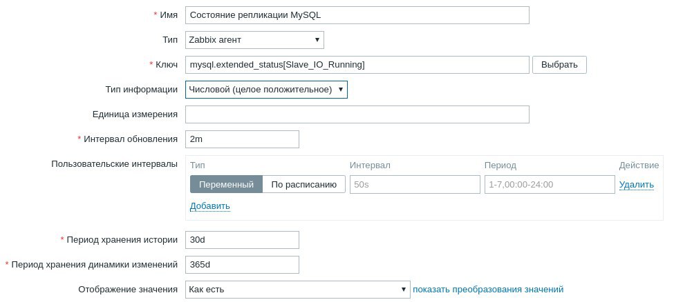Image resolution: width=674 pixels, height=302 pixels.
Task: Open the Отображение значения dropdown Как есть
Action: tap(297, 290)
